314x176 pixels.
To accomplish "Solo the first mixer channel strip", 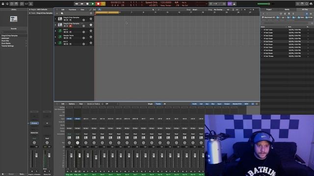I will [x=71, y=171].
